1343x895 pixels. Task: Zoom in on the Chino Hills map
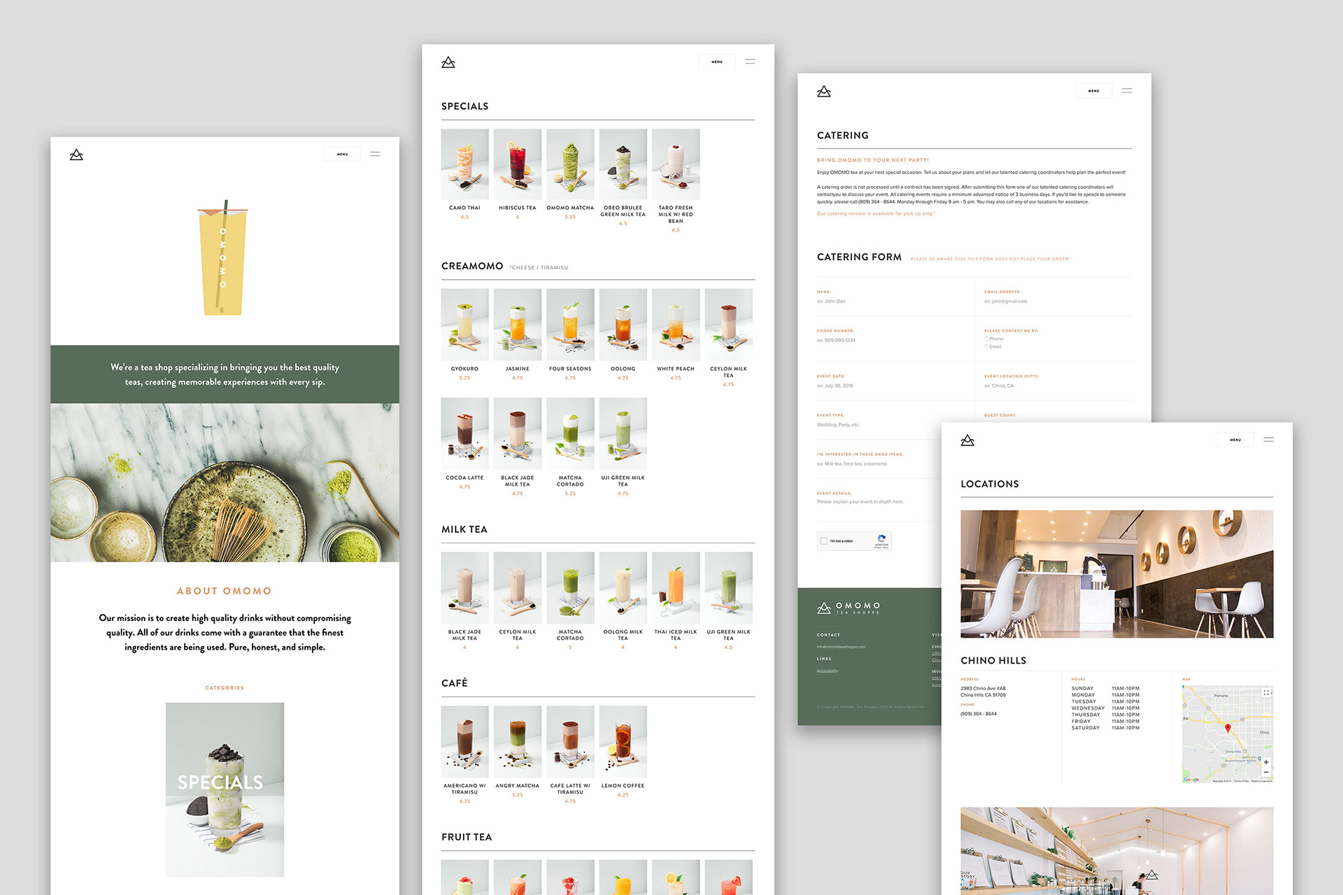(1265, 762)
